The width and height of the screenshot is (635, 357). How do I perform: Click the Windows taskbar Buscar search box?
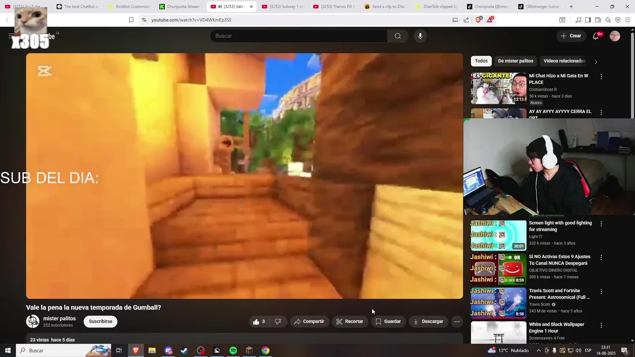(63, 351)
